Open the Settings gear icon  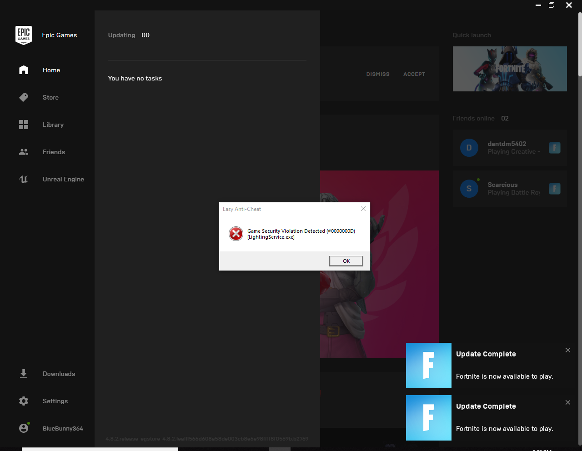coord(24,401)
